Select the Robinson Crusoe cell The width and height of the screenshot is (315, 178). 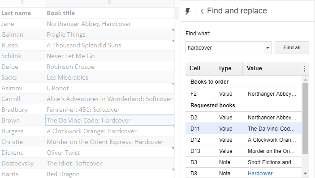click(110, 67)
